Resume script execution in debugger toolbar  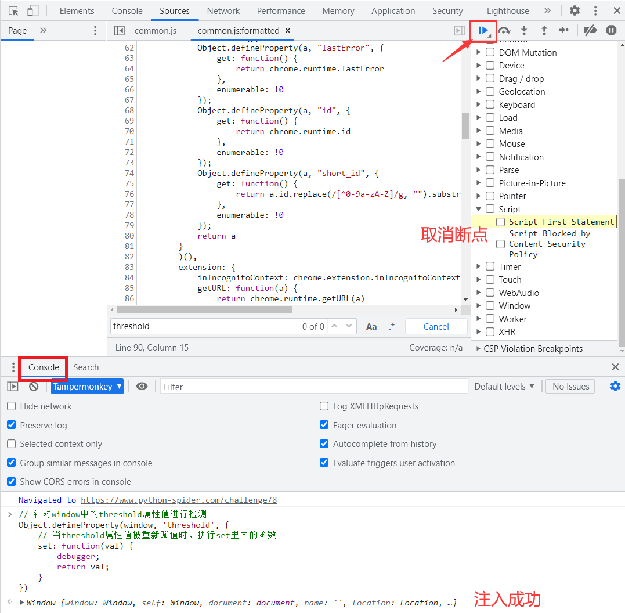click(483, 30)
